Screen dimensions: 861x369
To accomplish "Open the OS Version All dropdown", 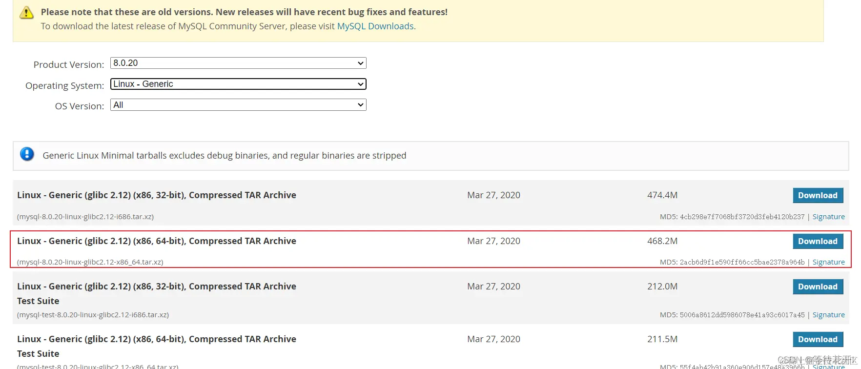I will (x=238, y=105).
